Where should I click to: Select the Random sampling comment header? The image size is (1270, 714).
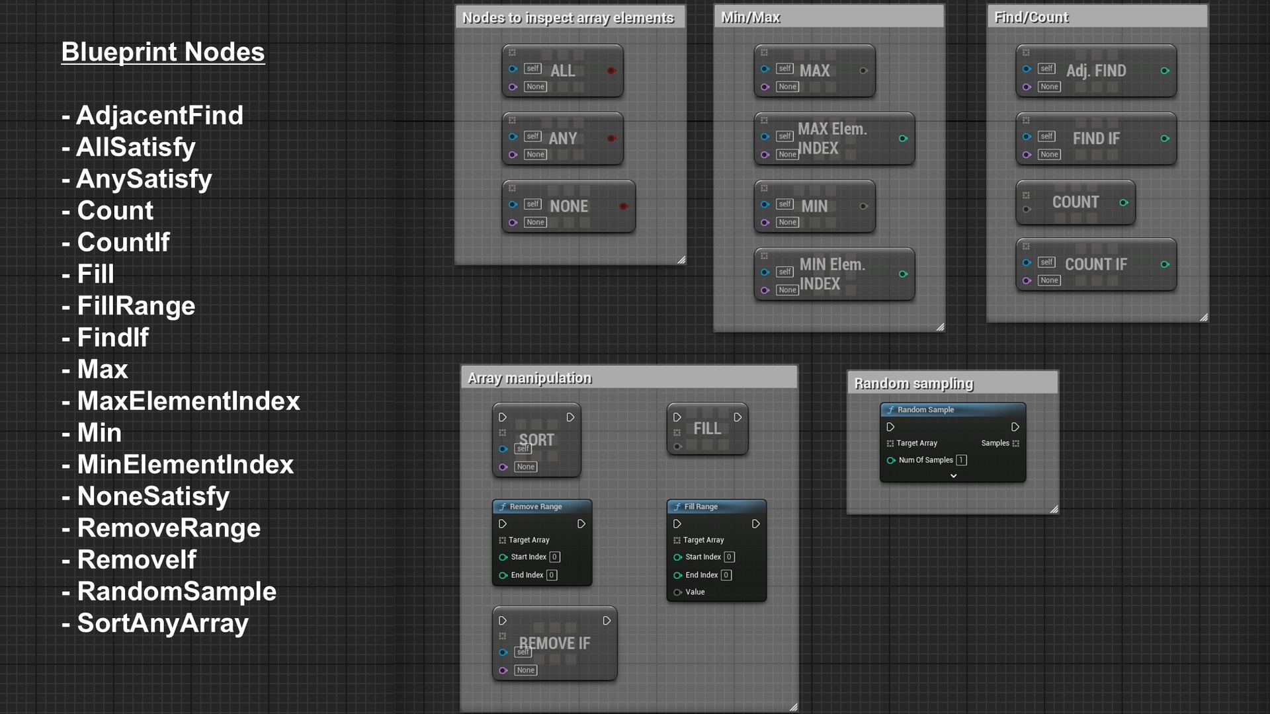(953, 383)
